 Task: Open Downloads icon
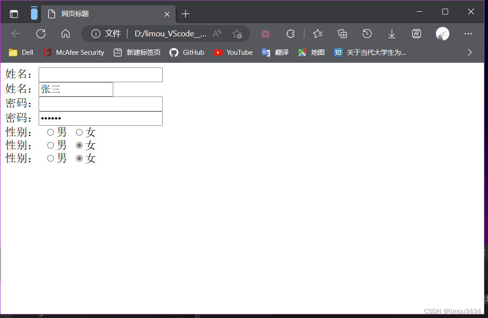(392, 34)
